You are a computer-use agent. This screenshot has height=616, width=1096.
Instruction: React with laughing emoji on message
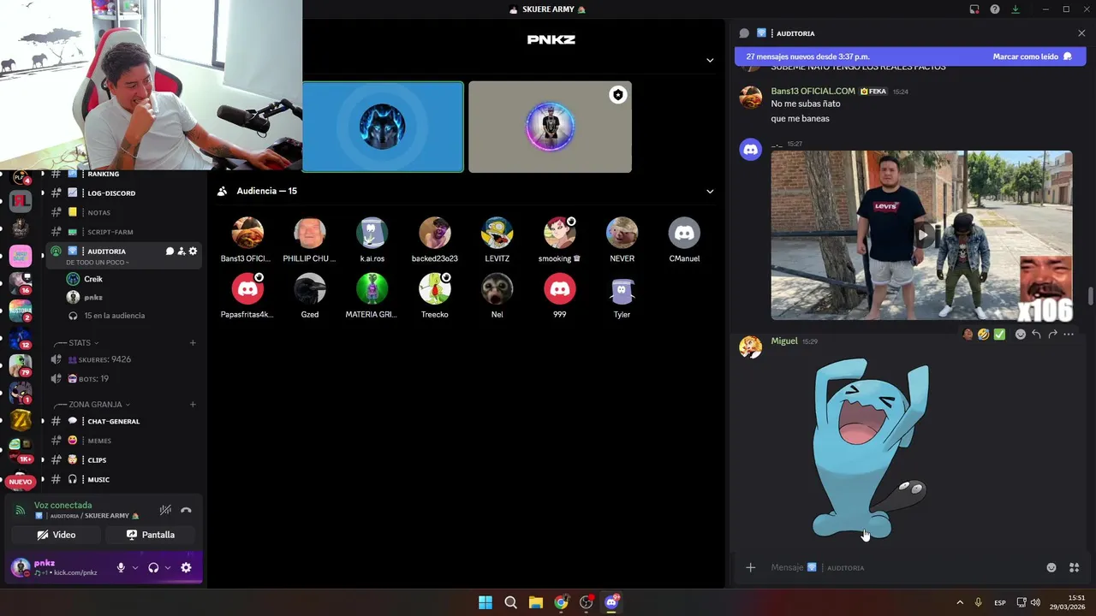[983, 335]
